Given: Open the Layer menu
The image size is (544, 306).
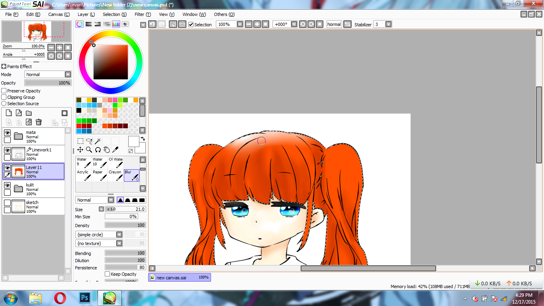Looking at the screenshot, I should coord(86,14).
